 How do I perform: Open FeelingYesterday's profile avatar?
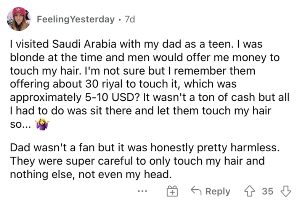pyautogui.click(x=18, y=19)
